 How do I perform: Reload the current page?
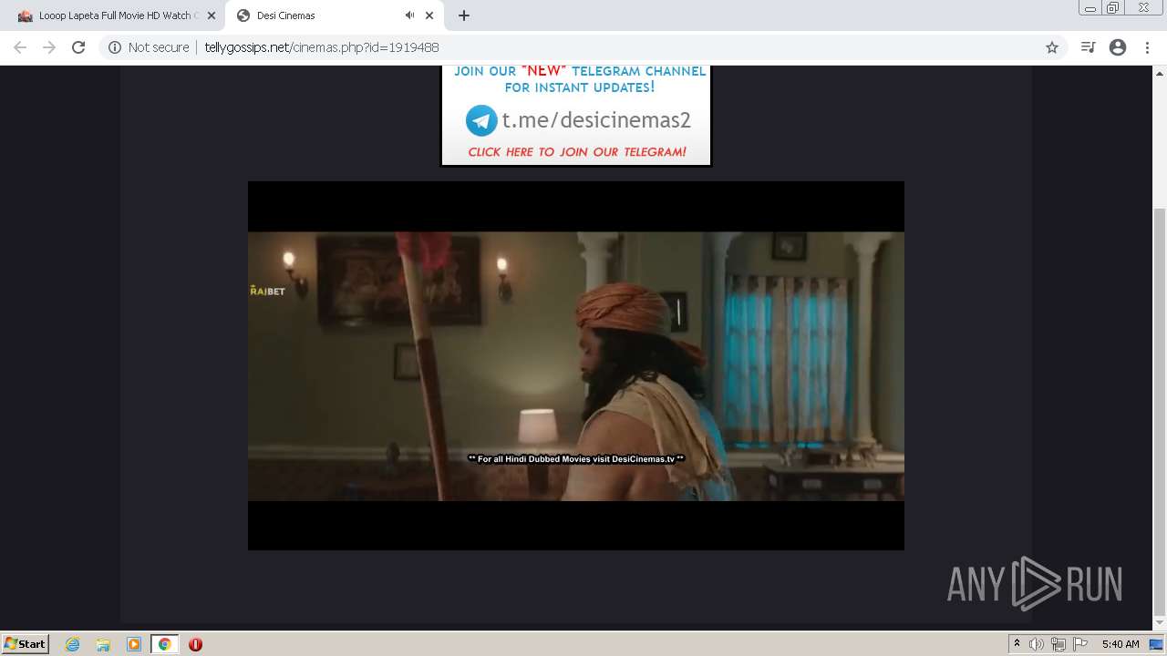tap(78, 47)
